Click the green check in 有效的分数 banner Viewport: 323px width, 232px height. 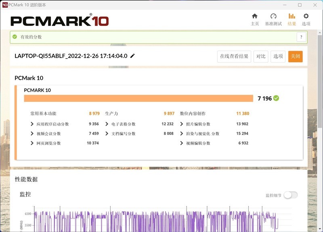pos(15,37)
